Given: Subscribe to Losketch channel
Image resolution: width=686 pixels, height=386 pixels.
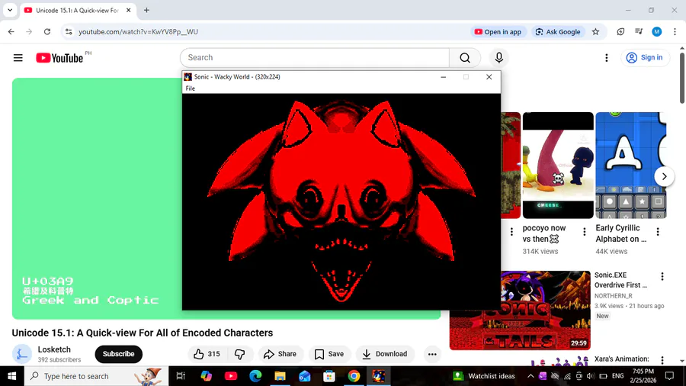Looking at the screenshot, I should [x=119, y=354].
